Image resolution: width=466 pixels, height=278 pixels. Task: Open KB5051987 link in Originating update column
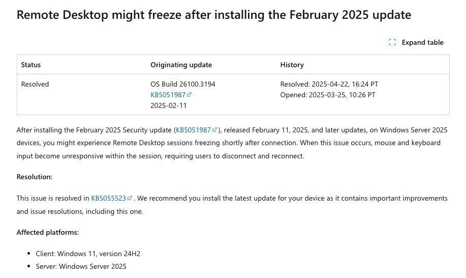point(168,95)
